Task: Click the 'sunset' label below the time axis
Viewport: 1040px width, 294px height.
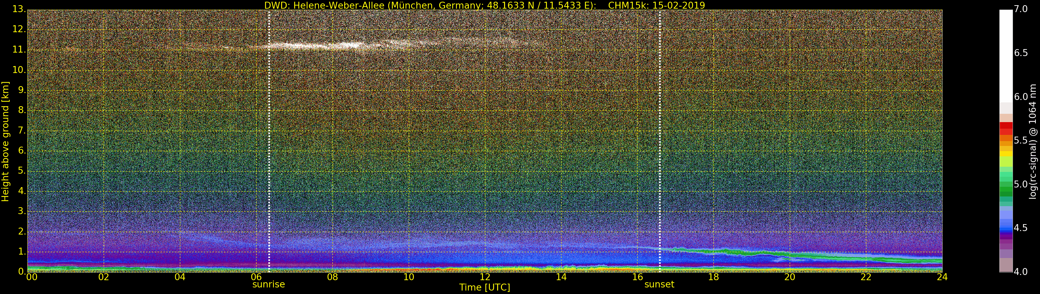Action: click(659, 284)
